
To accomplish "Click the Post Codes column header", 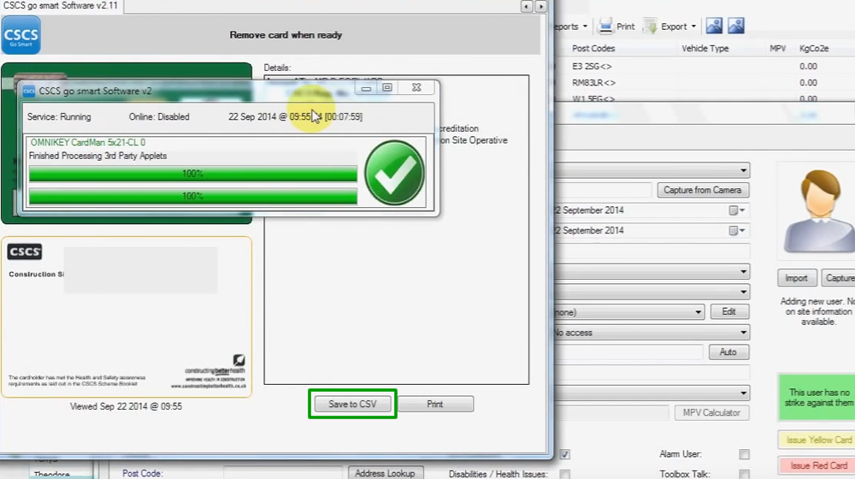I will click(593, 49).
